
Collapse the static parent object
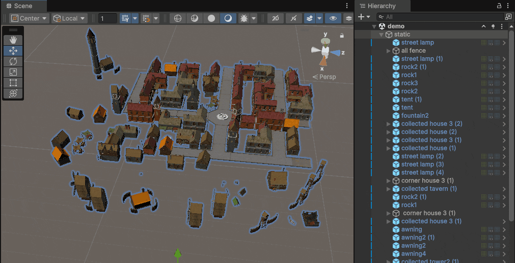(x=381, y=35)
